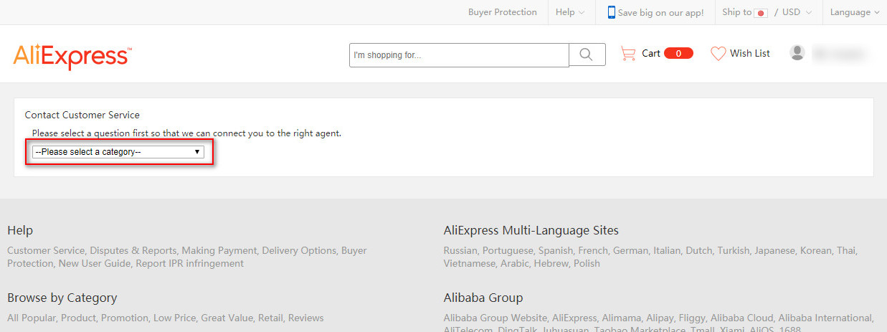This screenshot has height=332, width=887.
Task: Click the cart item count badge
Action: pyautogui.click(x=678, y=54)
